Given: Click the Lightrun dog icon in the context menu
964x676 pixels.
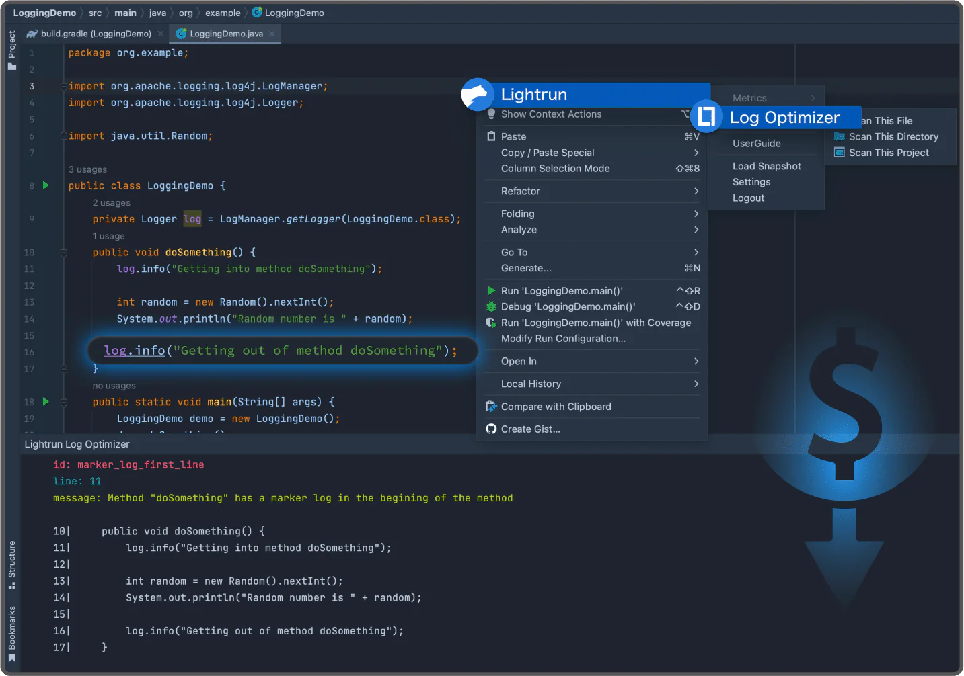Looking at the screenshot, I should (x=478, y=95).
